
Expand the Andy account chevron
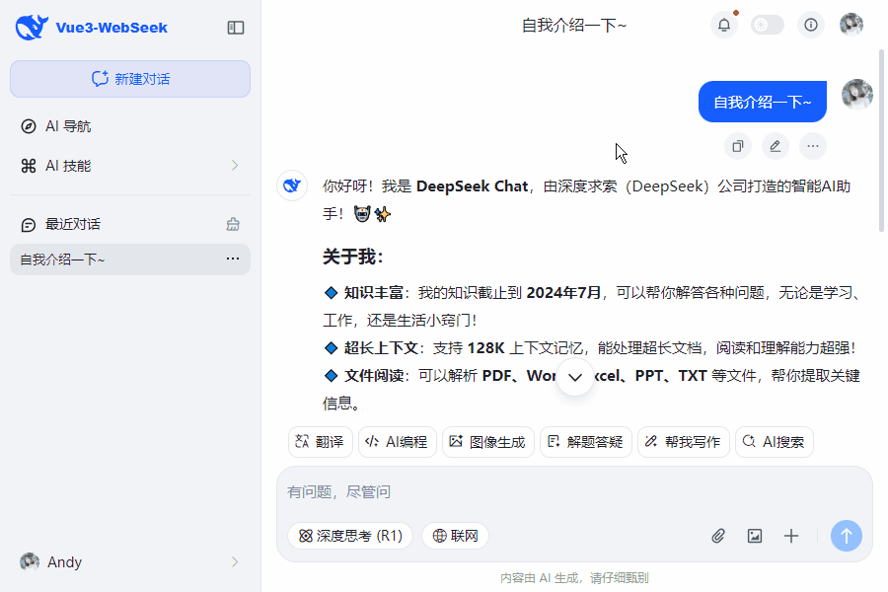(235, 562)
